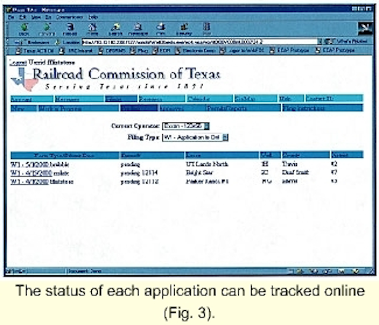
Task: Click the Netscape N logo throbber
Action: pyautogui.click(x=365, y=29)
